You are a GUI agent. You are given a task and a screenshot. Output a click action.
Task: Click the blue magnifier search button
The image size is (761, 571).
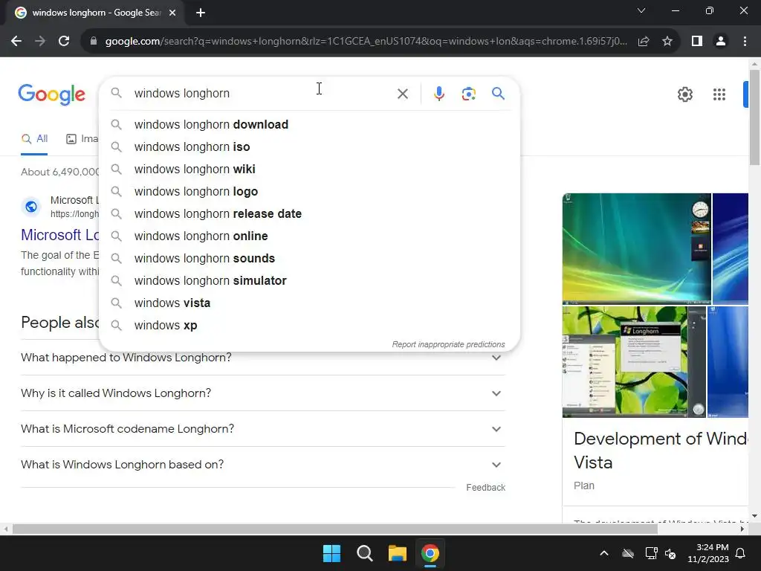tap(498, 93)
